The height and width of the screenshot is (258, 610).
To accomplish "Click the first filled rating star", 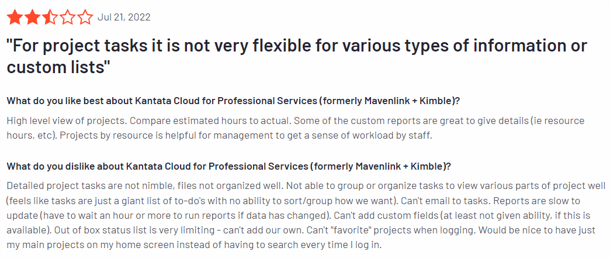I will [15, 18].
